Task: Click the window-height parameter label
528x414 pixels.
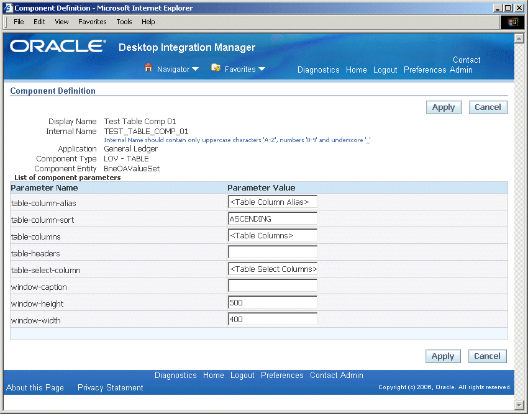Action: pyautogui.click(x=37, y=304)
